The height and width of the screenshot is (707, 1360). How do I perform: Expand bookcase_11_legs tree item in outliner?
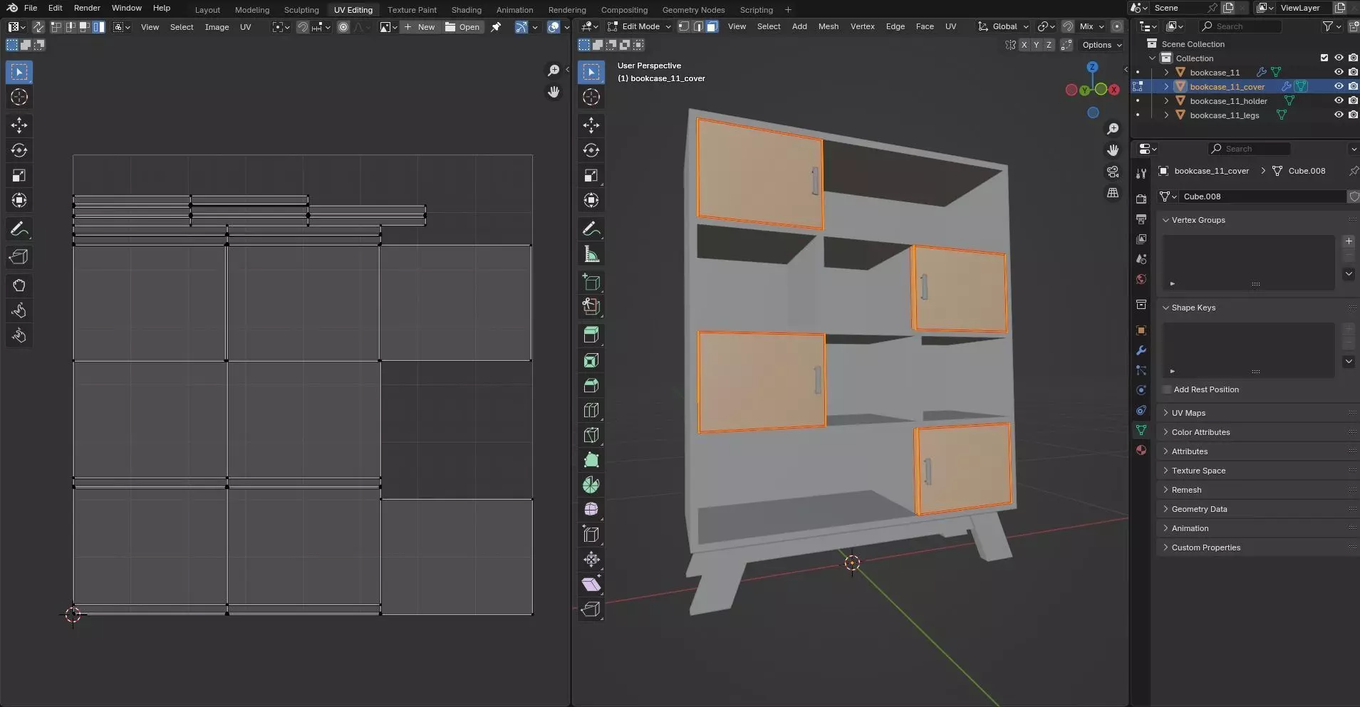coord(1166,115)
